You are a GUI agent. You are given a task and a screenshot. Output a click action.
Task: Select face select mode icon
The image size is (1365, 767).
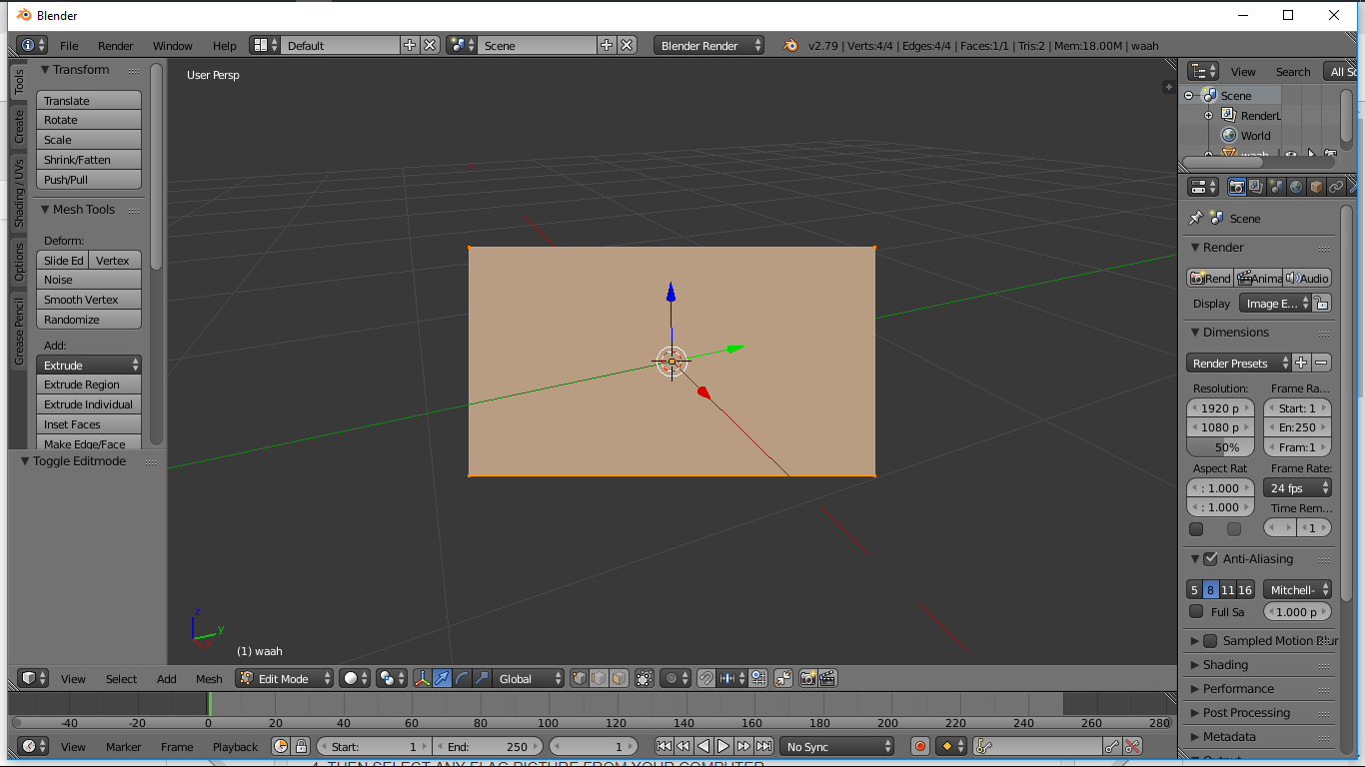click(x=620, y=678)
